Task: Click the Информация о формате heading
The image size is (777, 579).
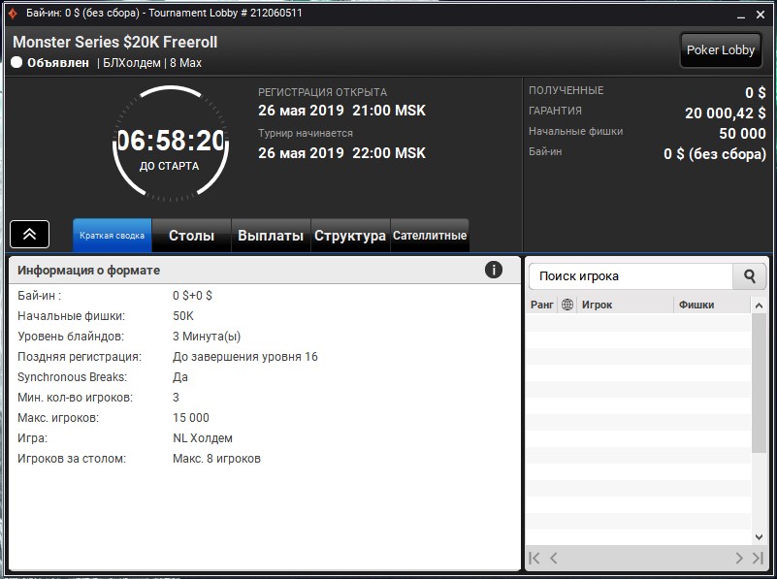Action: 88,271
